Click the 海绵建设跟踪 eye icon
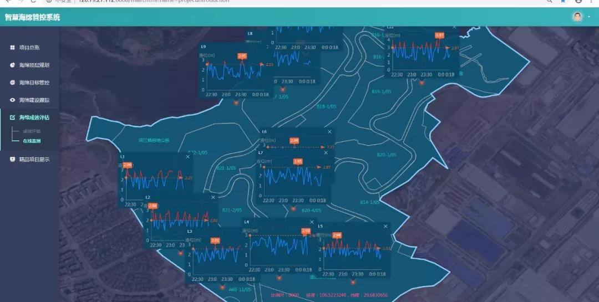Image resolution: width=599 pixels, height=302 pixels. coord(13,100)
